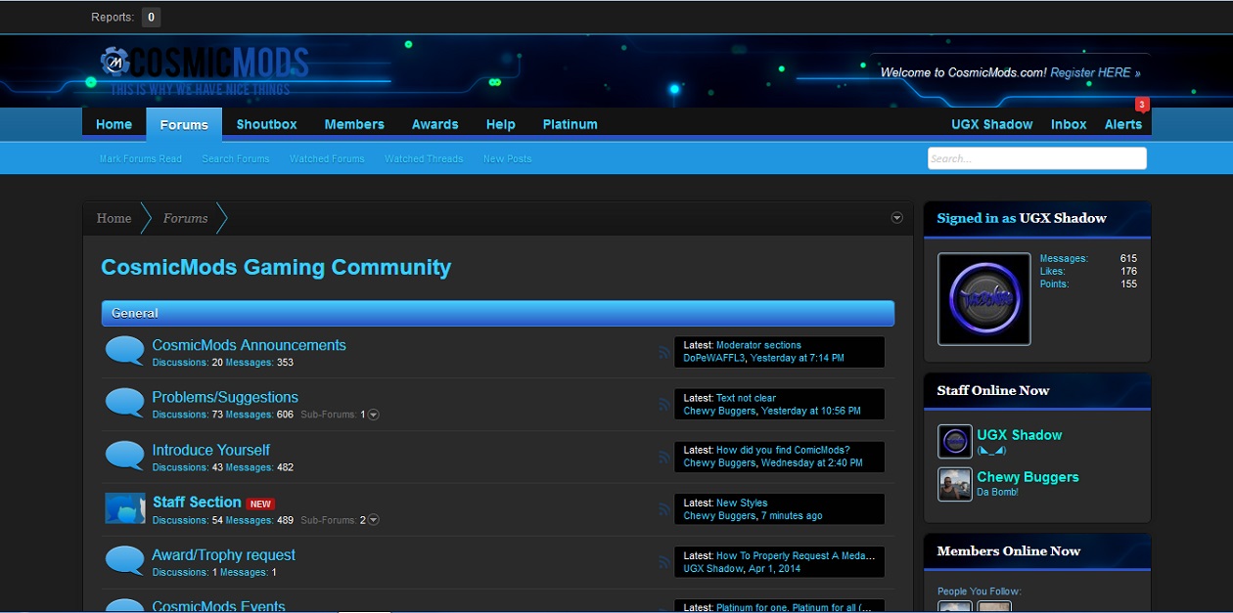Click RSS feed icon for Staff Section
Image resolution: width=1233 pixels, height=613 pixels.
point(664,509)
